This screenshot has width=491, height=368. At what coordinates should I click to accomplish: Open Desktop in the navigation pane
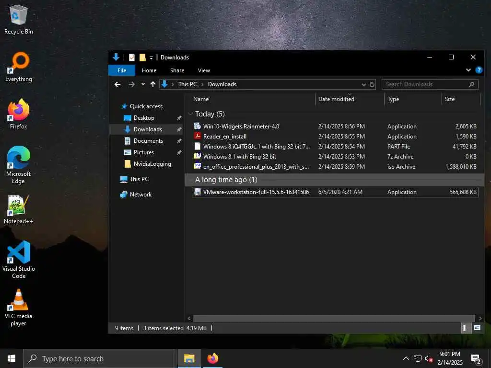[144, 118]
